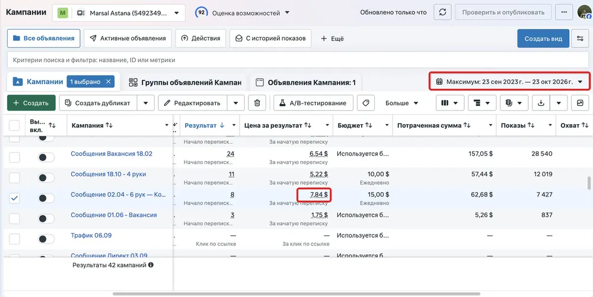
Task: Open 'Кампания' column options arrow
Action: 167,125
